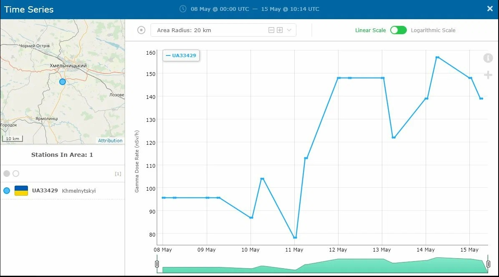Viewport: 499px width, 277px height.
Task: Click the plus icon below the info icon
Action: (x=488, y=75)
